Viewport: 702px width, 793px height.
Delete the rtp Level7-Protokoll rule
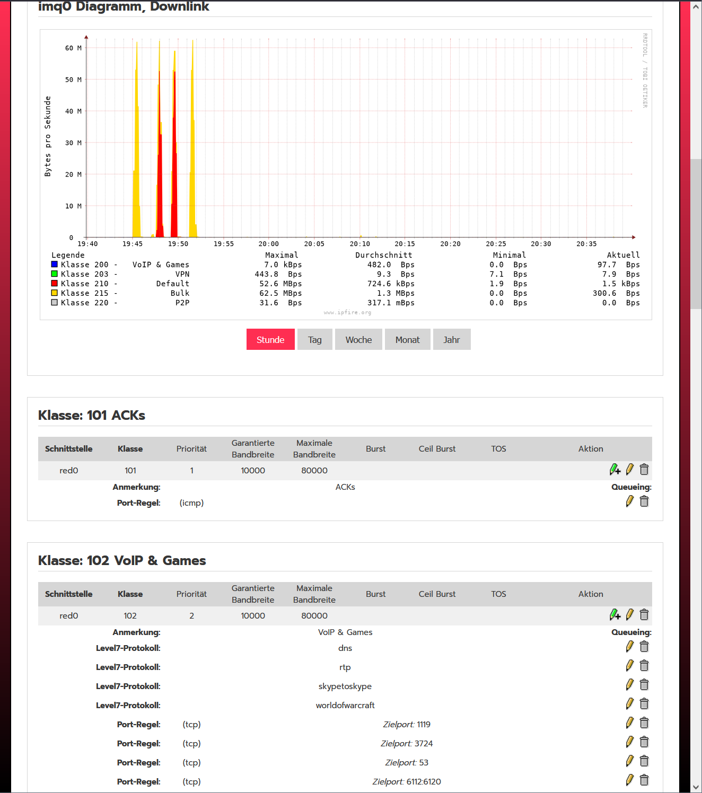644,665
